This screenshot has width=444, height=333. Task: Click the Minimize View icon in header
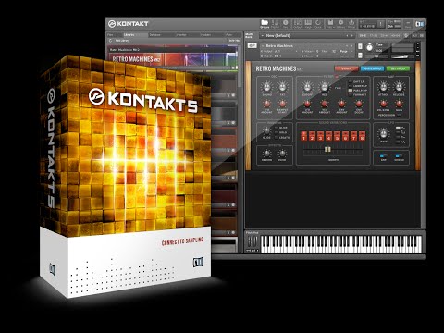click(408, 24)
